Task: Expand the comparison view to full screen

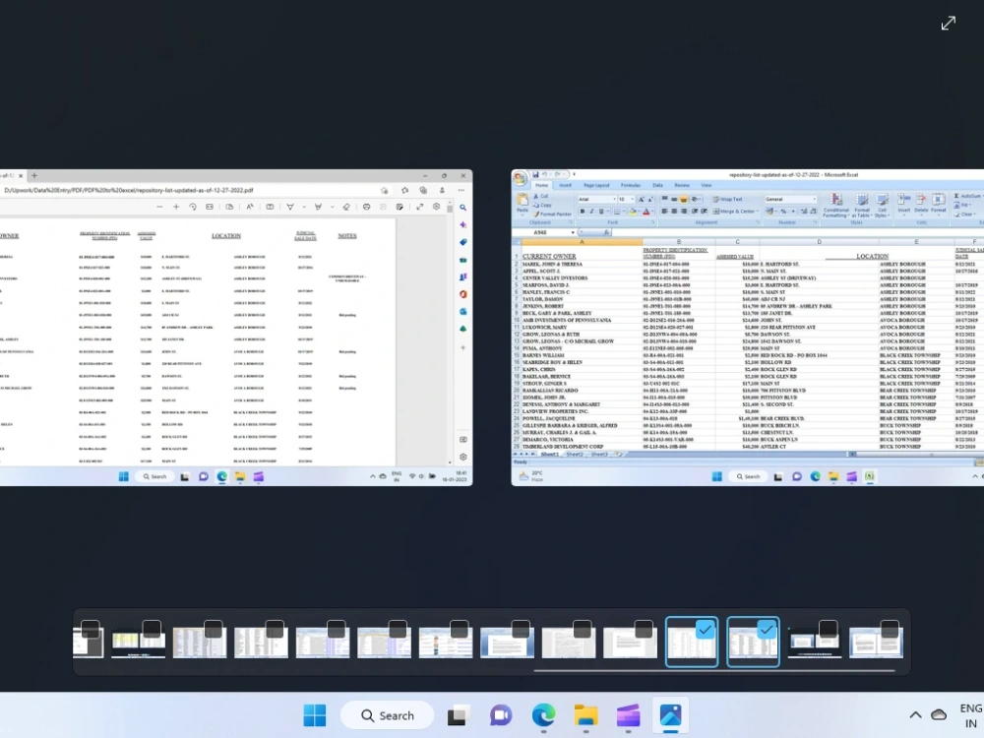Action: (x=949, y=24)
